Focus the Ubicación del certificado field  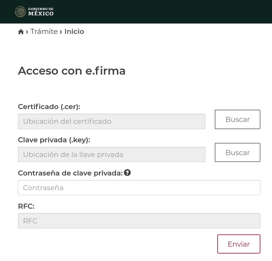pos(112,121)
